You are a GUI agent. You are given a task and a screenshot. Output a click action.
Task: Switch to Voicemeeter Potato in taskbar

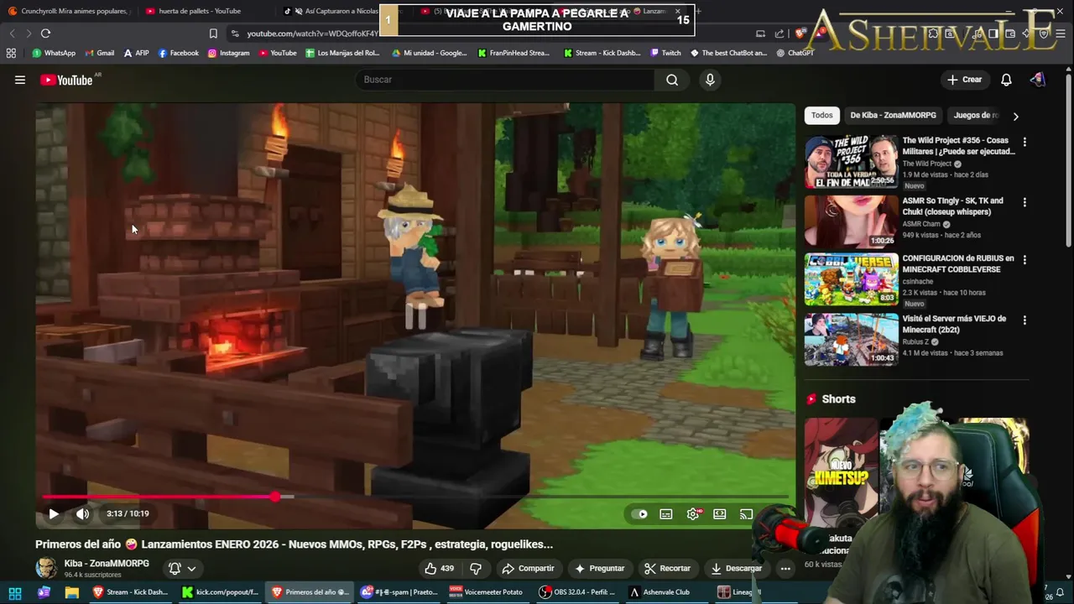tap(487, 592)
